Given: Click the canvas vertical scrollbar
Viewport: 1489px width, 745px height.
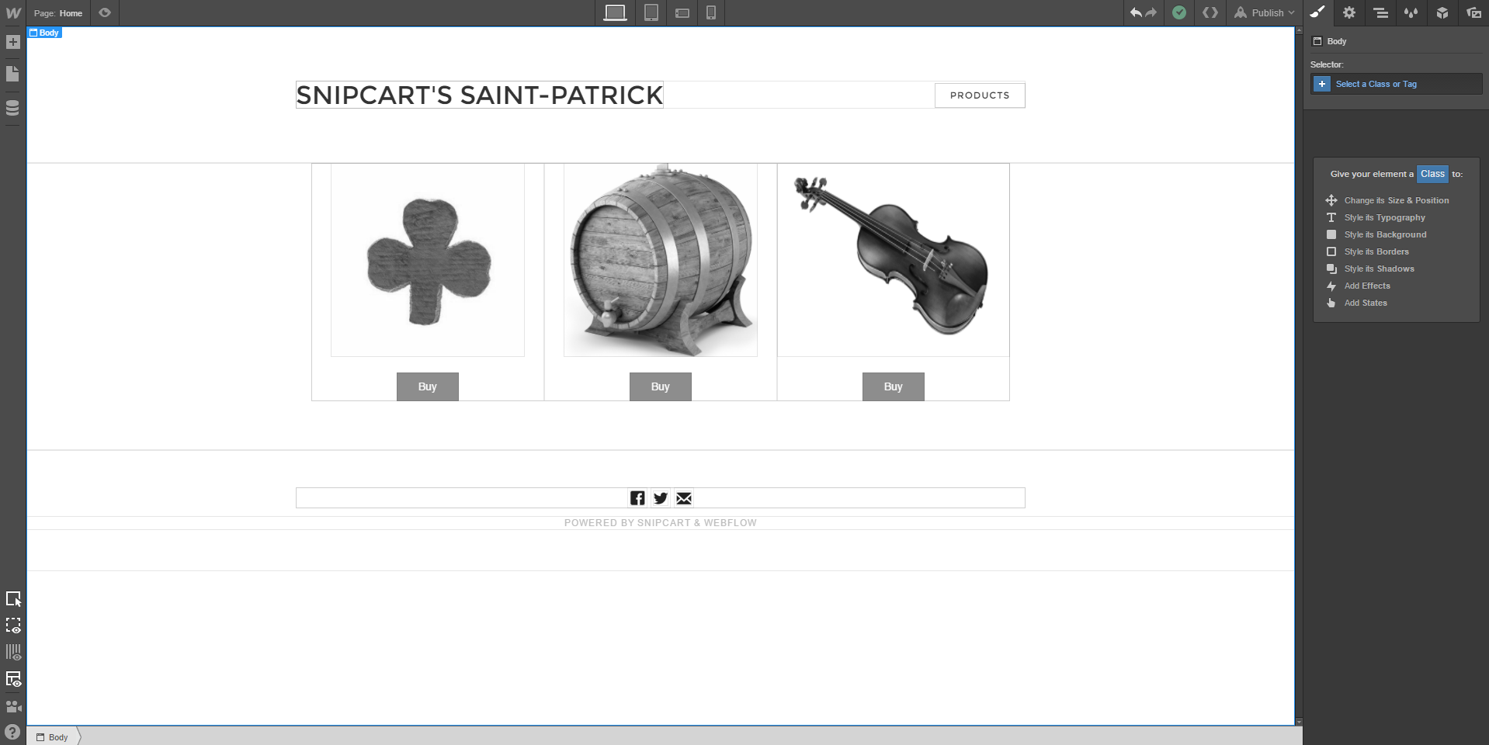Looking at the screenshot, I should point(1298,376).
